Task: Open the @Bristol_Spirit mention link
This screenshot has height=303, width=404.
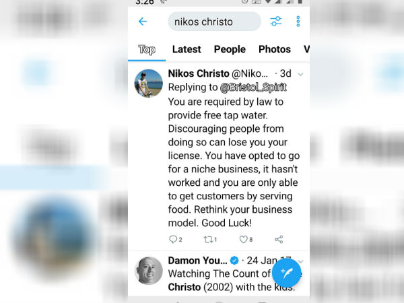Action: tap(253, 88)
